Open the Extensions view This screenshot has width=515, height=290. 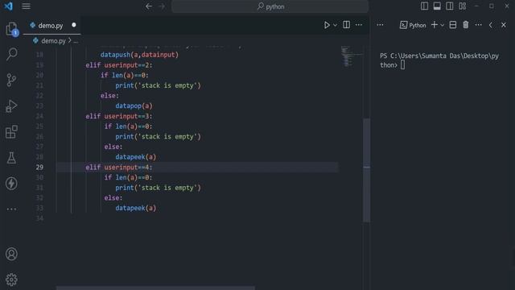click(11, 132)
